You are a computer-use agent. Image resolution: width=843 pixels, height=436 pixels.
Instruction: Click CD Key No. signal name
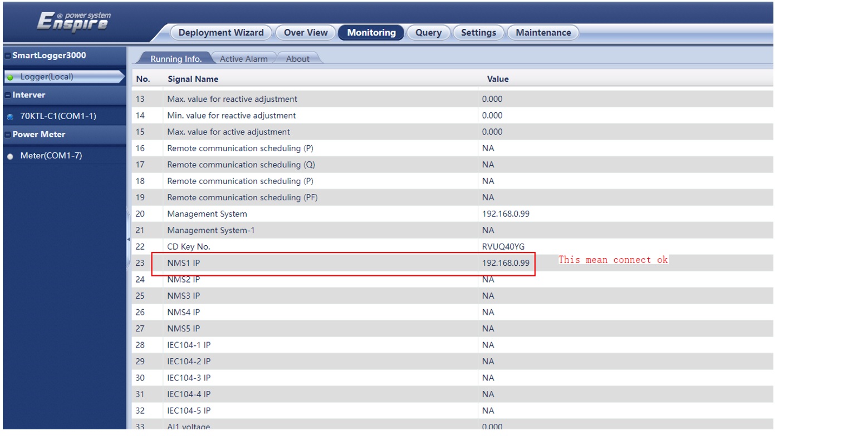(188, 246)
